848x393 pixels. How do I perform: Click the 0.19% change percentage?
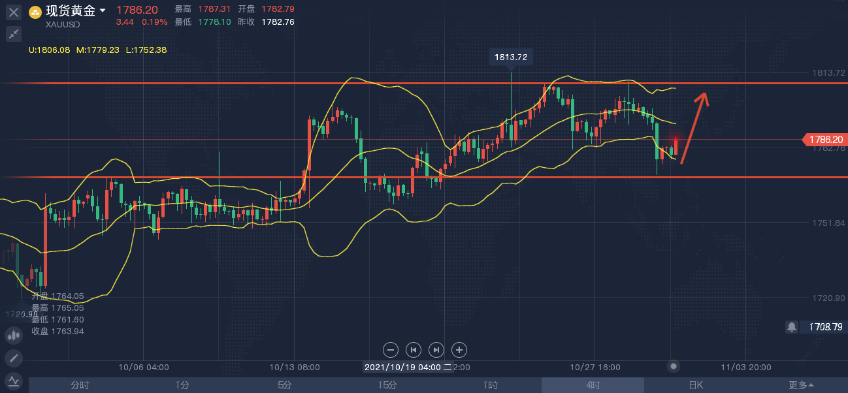point(155,22)
